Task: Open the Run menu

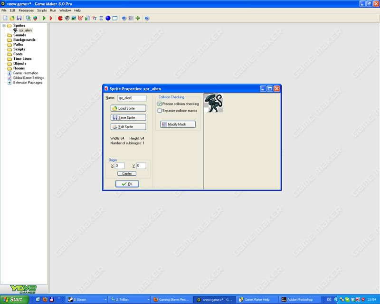Action: click(x=53, y=10)
